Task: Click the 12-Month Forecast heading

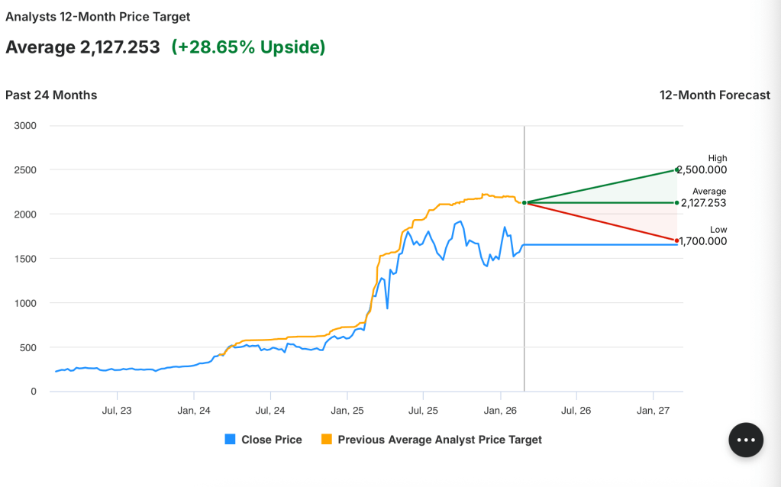Action: pyautogui.click(x=715, y=95)
